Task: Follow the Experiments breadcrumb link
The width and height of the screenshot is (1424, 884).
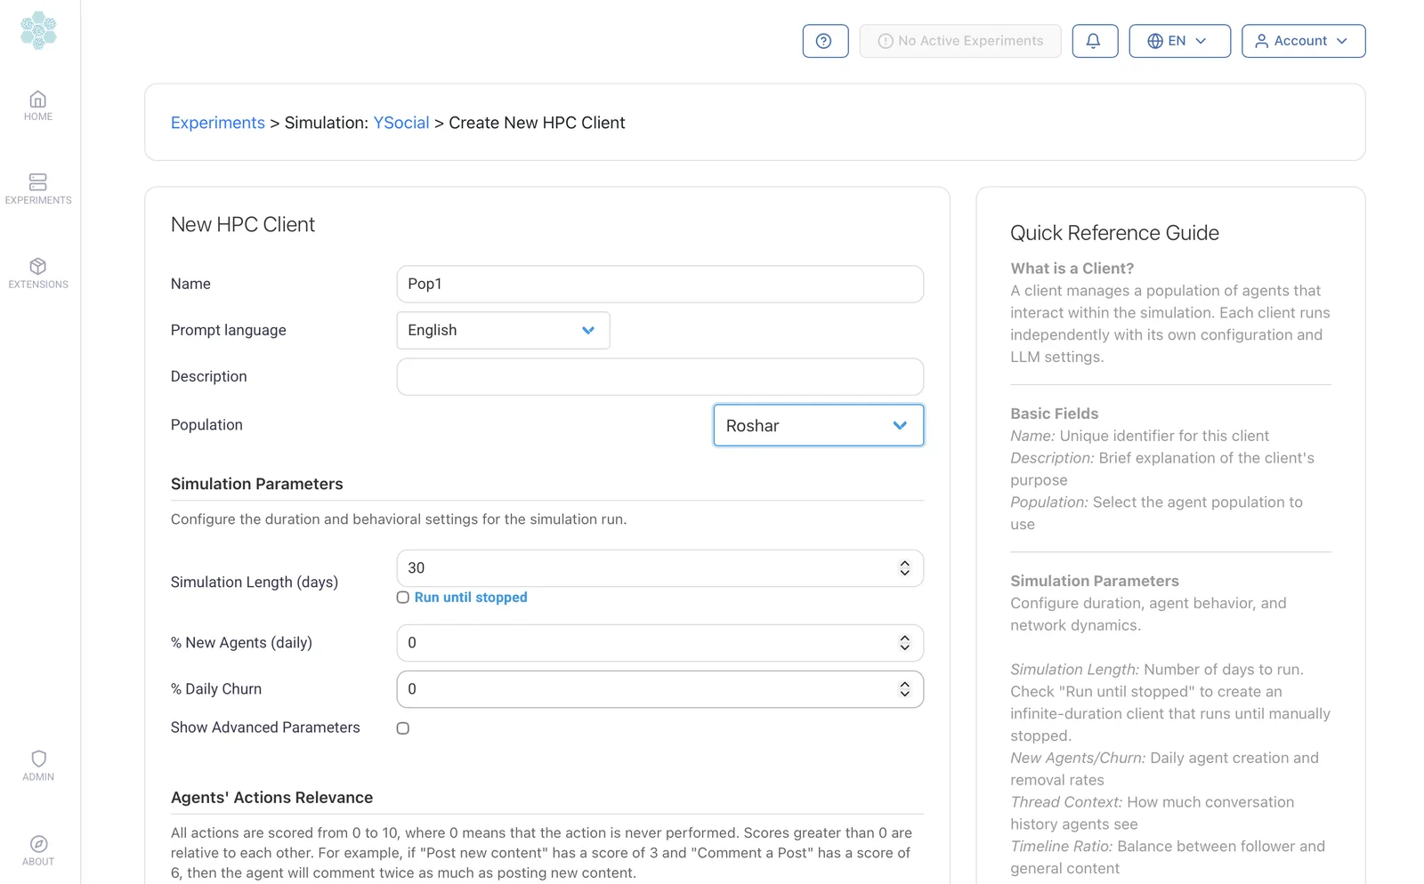Action: [x=218, y=123]
